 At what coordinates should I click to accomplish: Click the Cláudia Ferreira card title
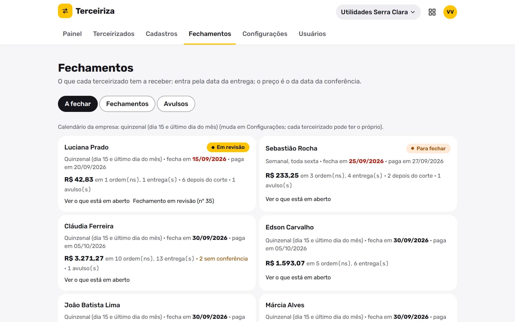(89, 226)
